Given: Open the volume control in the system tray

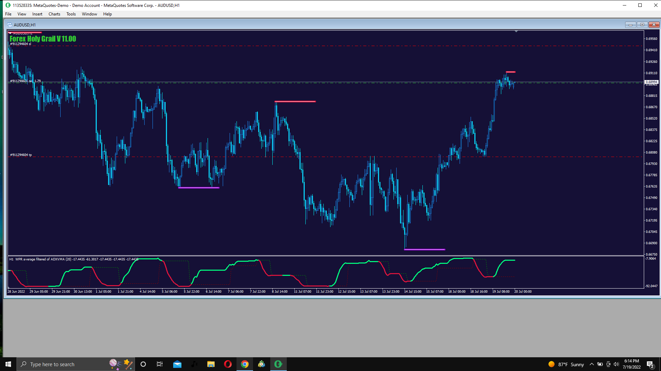Looking at the screenshot, I should tap(616, 364).
